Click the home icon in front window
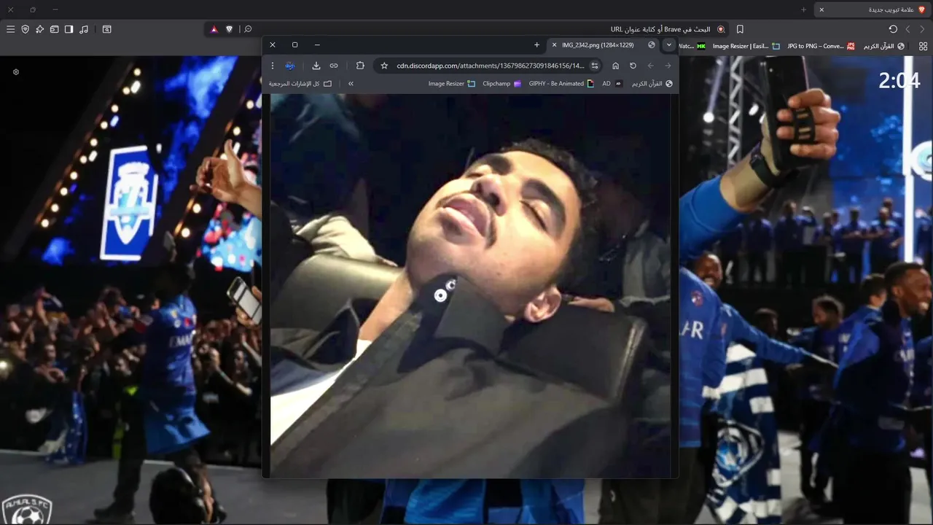The image size is (933, 525). [x=615, y=66]
